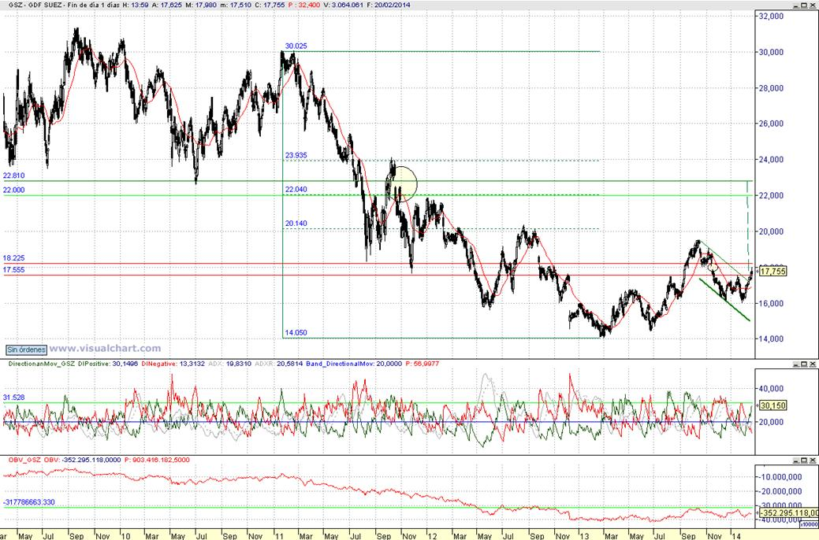Click the 23.935 retracement level label
This screenshot has height=540, width=819.
[296, 155]
